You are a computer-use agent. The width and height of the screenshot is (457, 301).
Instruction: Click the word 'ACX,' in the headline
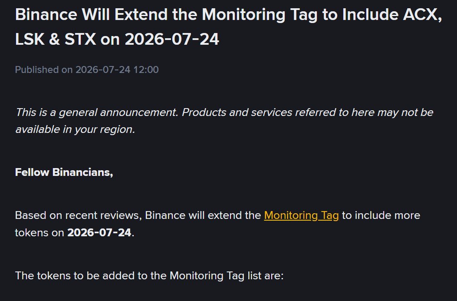pos(422,14)
